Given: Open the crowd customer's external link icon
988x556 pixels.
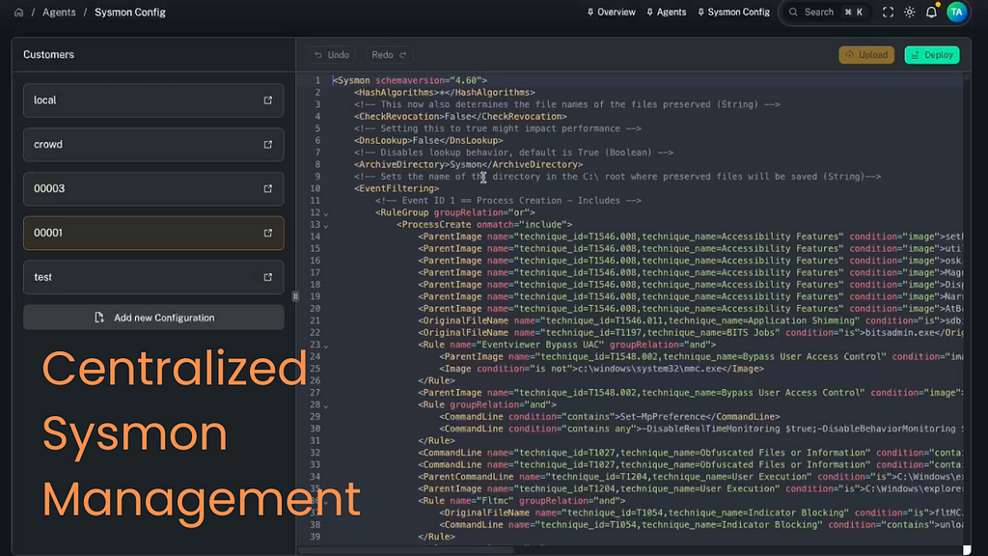Looking at the screenshot, I should (267, 145).
